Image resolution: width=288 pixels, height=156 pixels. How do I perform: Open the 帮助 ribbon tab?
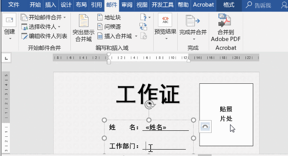183,5
